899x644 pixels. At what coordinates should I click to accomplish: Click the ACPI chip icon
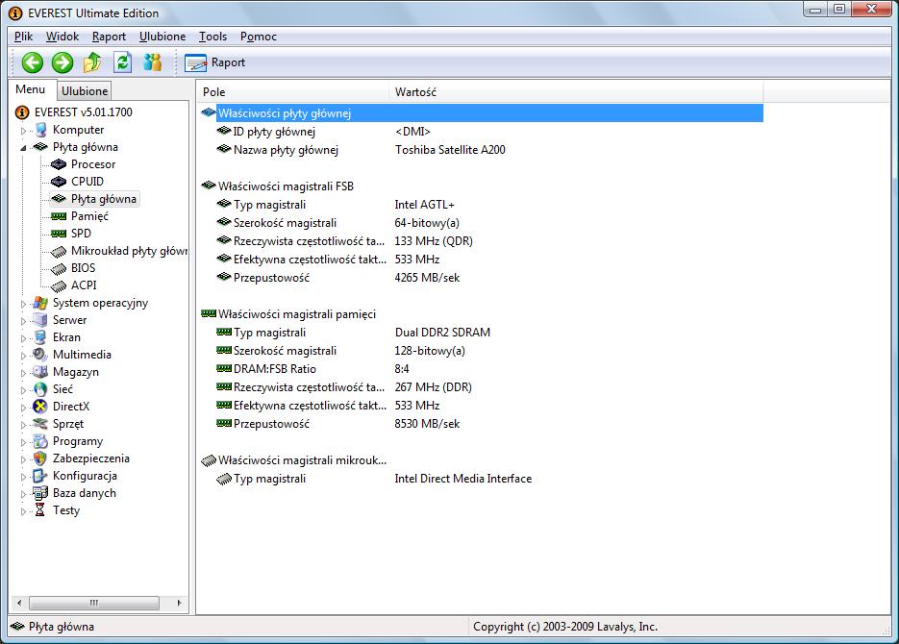(x=59, y=285)
